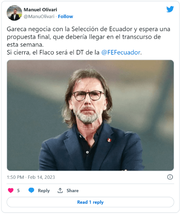181x214 pixels.
Task: Open the tweet info circle icon
Action: pos(170,177)
